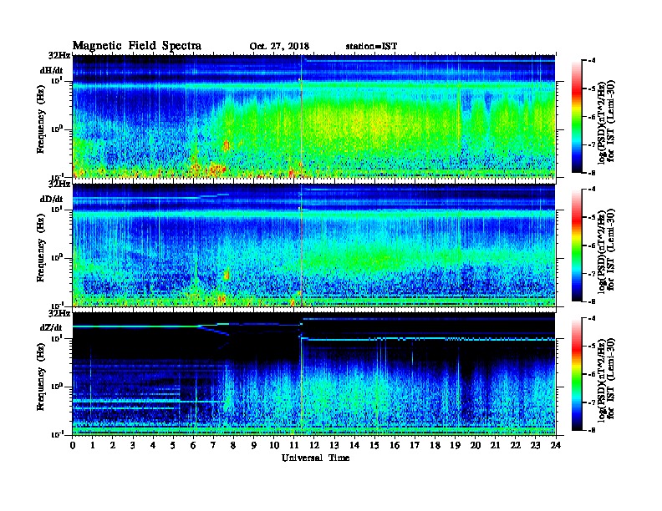Image resolution: width=662 pixels, height=511 pixels.
Task: Click the colorbar beside the dD/dt panel
Action: tap(576, 245)
